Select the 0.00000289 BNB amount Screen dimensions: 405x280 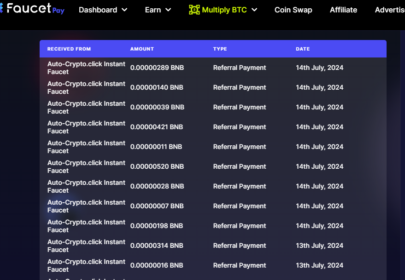[x=157, y=68]
